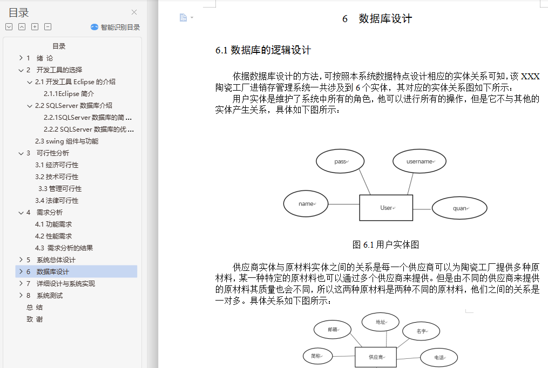Click caption 图 6.1 用户实体图

click(x=385, y=245)
